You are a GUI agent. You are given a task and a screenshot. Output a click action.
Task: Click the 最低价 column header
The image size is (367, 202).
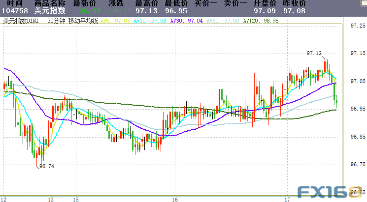click(x=176, y=3)
